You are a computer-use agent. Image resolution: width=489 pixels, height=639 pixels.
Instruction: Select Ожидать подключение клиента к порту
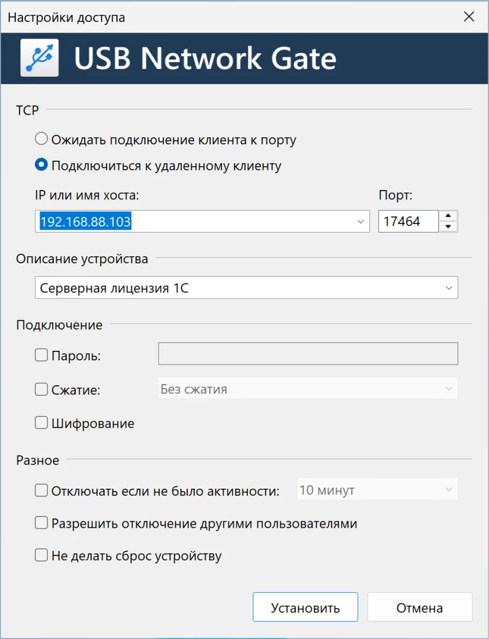pos(41,140)
